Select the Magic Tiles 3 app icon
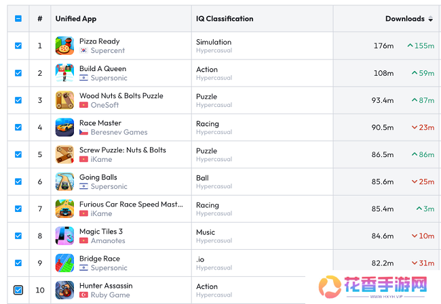Image resolution: width=441 pixels, height=304 pixels. [64, 236]
